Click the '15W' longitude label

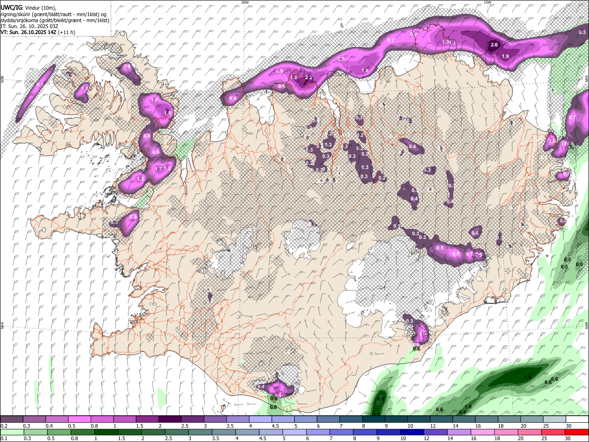click(x=487, y=2)
